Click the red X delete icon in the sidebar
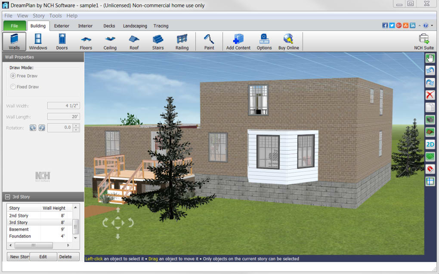The height and width of the screenshot is (274, 439). [x=430, y=95]
